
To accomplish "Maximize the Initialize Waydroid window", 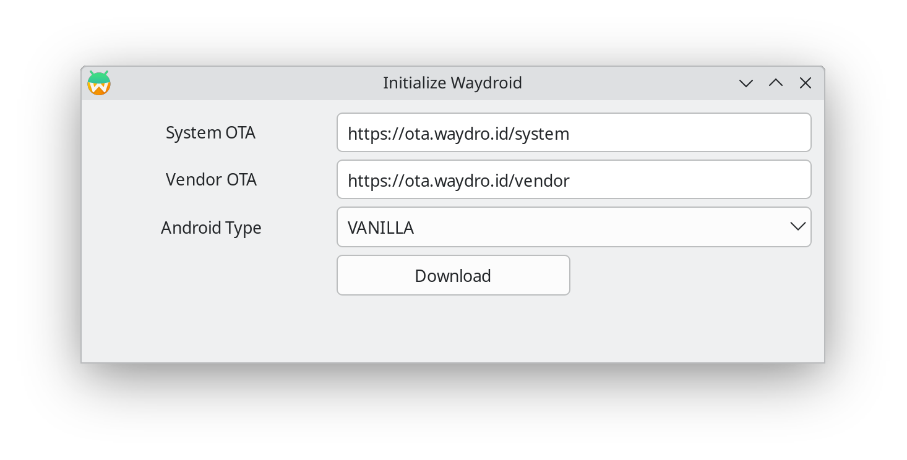I will [776, 83].
